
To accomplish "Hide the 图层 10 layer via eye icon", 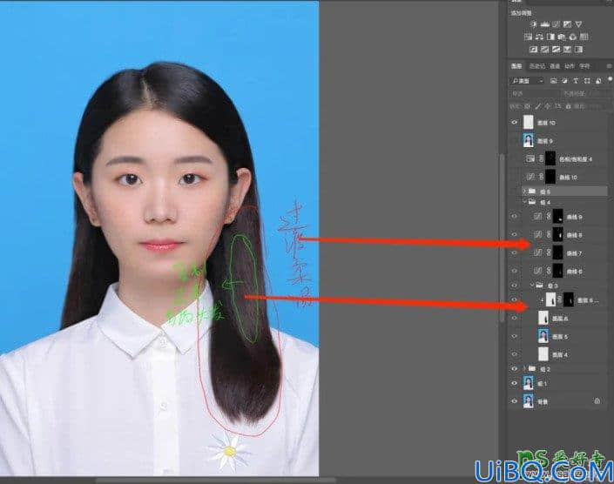I will click(514, 123).
